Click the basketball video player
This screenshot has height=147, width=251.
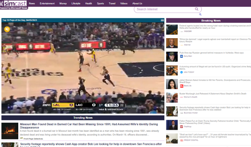[x=83, y=68]
